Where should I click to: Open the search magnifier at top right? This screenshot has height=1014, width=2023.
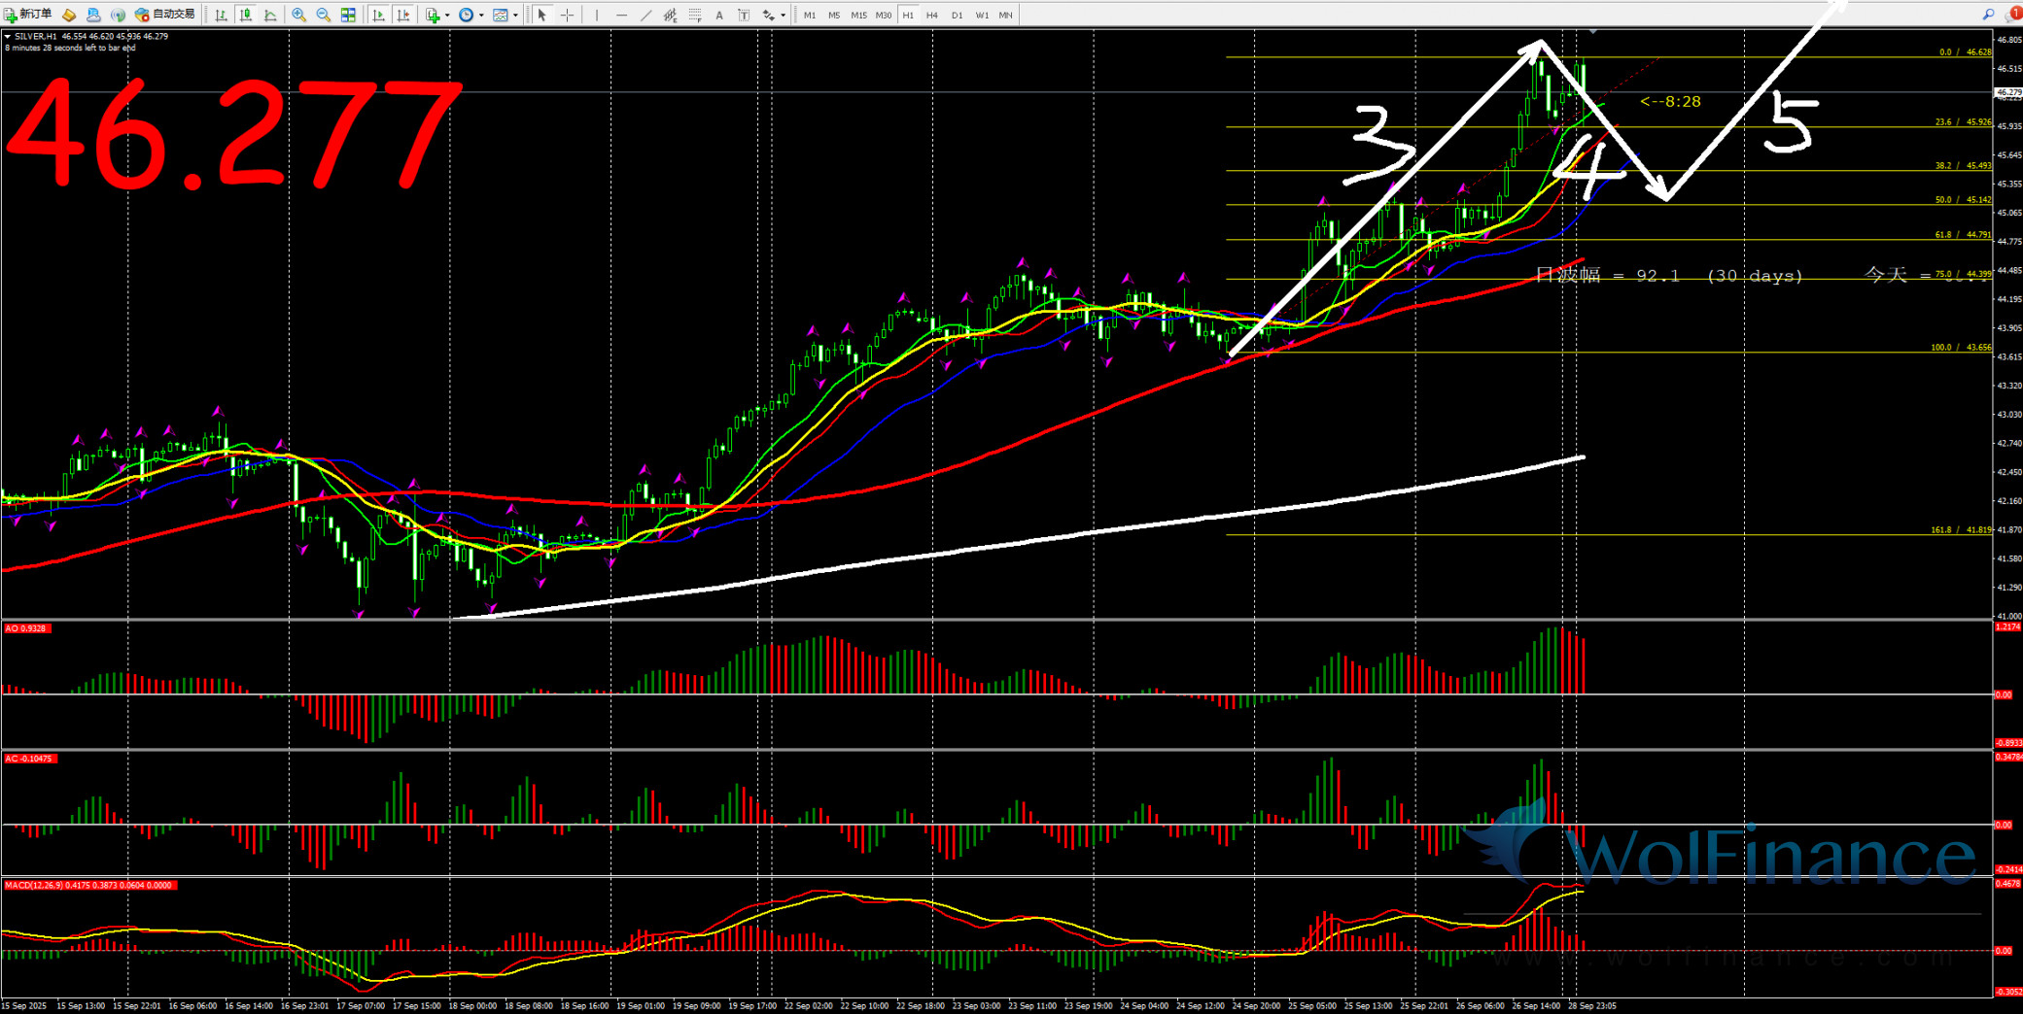coord(1988,15)
